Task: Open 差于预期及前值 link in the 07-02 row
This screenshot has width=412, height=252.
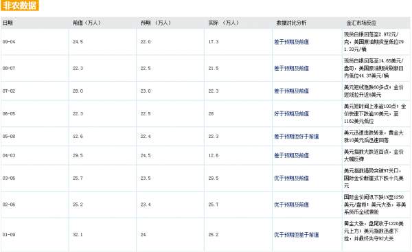Action: (x=291, y=91)
